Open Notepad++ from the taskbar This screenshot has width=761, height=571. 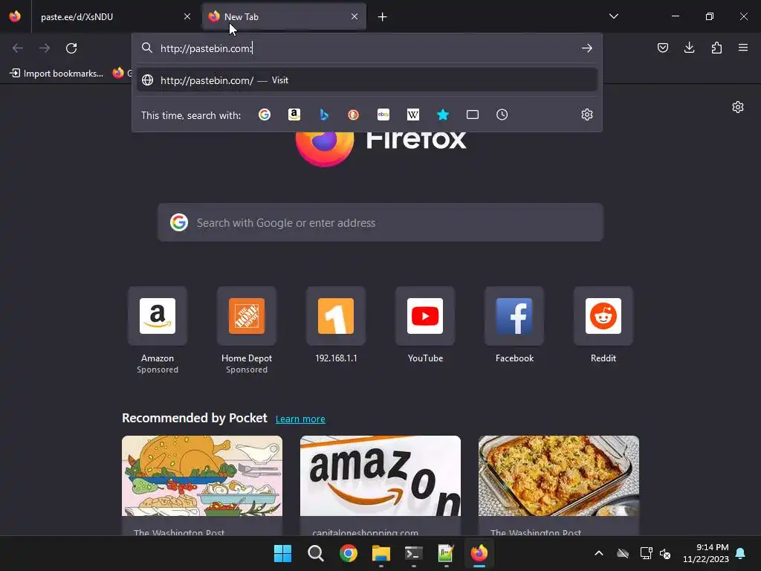(446, 553)
